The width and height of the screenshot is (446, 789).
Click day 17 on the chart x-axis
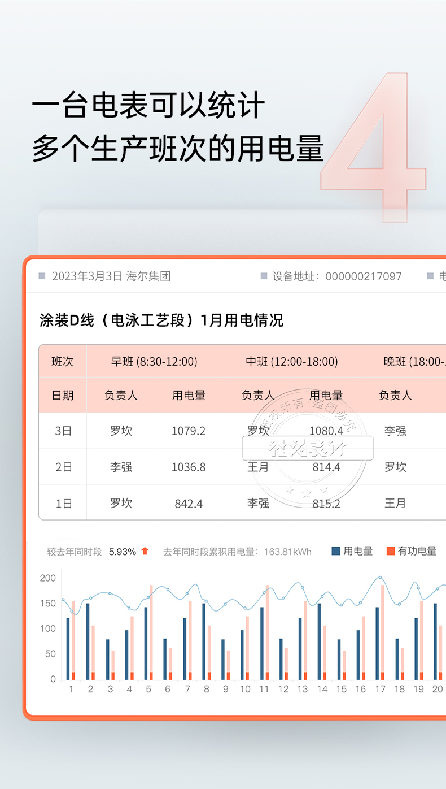[381, 689]
